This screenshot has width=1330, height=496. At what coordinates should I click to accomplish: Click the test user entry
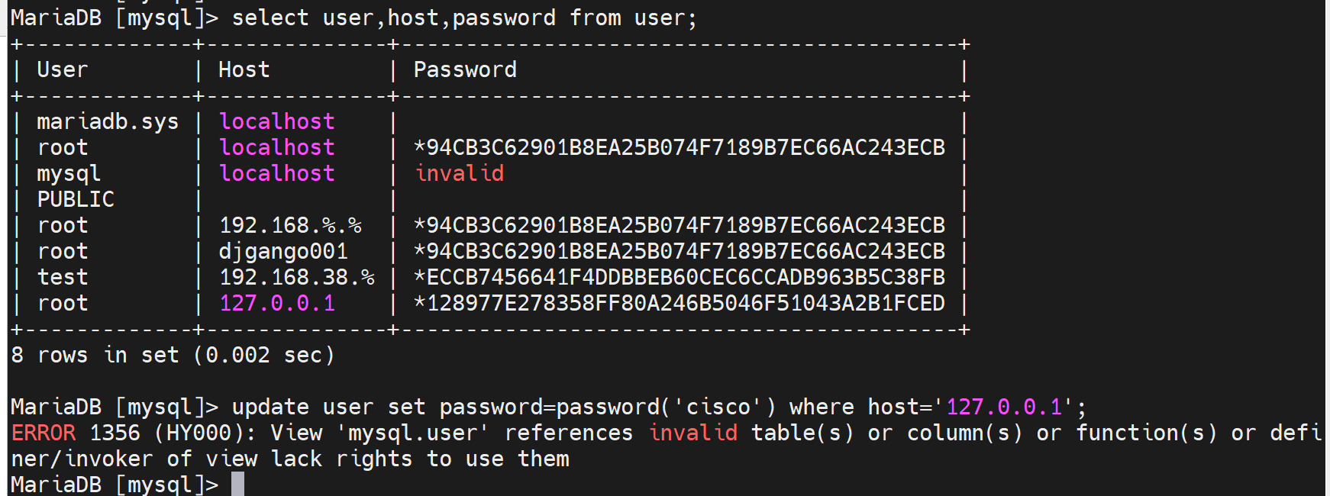pyautogui.click(x=63, y=278)
